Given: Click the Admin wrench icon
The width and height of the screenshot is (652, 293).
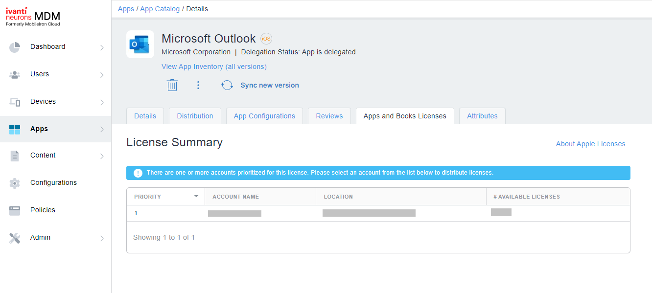Looking at the screenshot, I should click(x=15, y=237).
